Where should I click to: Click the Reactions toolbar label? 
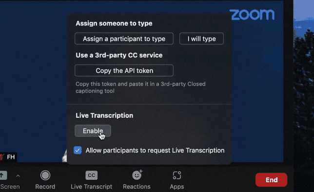point(137,187)
